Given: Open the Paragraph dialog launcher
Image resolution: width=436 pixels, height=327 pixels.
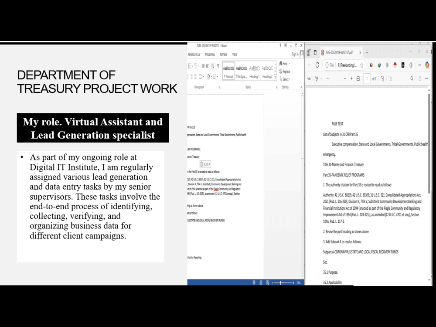Looking at the screenshot, I should pyautogui.click(x=220, y=87).
